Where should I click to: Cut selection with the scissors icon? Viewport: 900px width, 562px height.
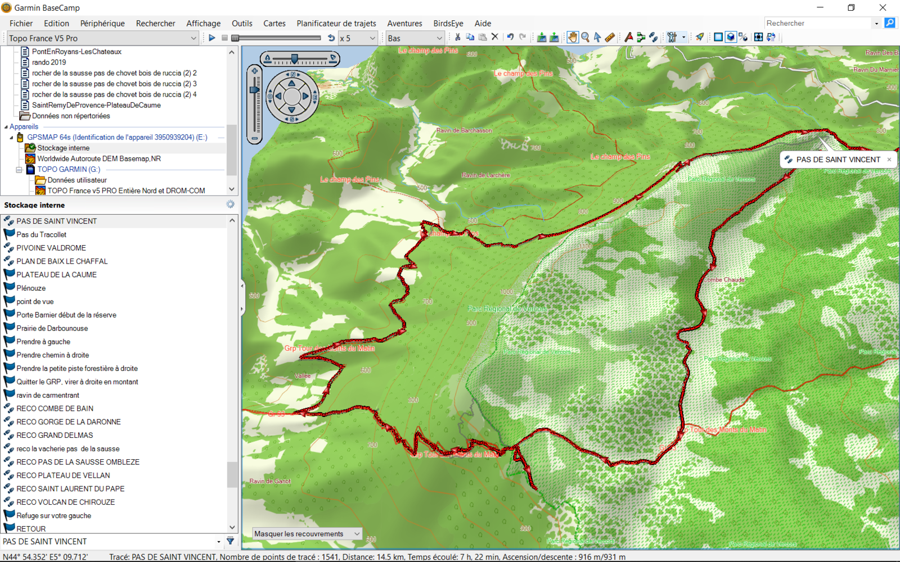[x=458, y=37]
